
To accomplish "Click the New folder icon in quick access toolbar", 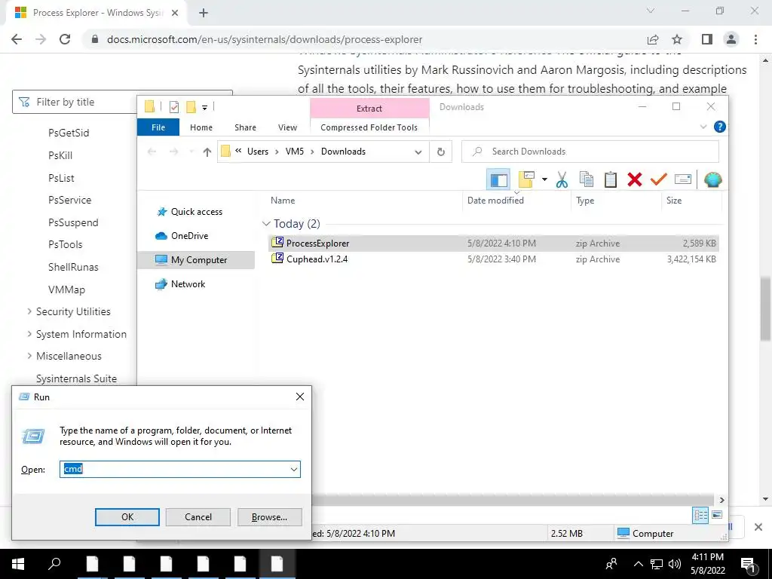I will coord(191,107).
